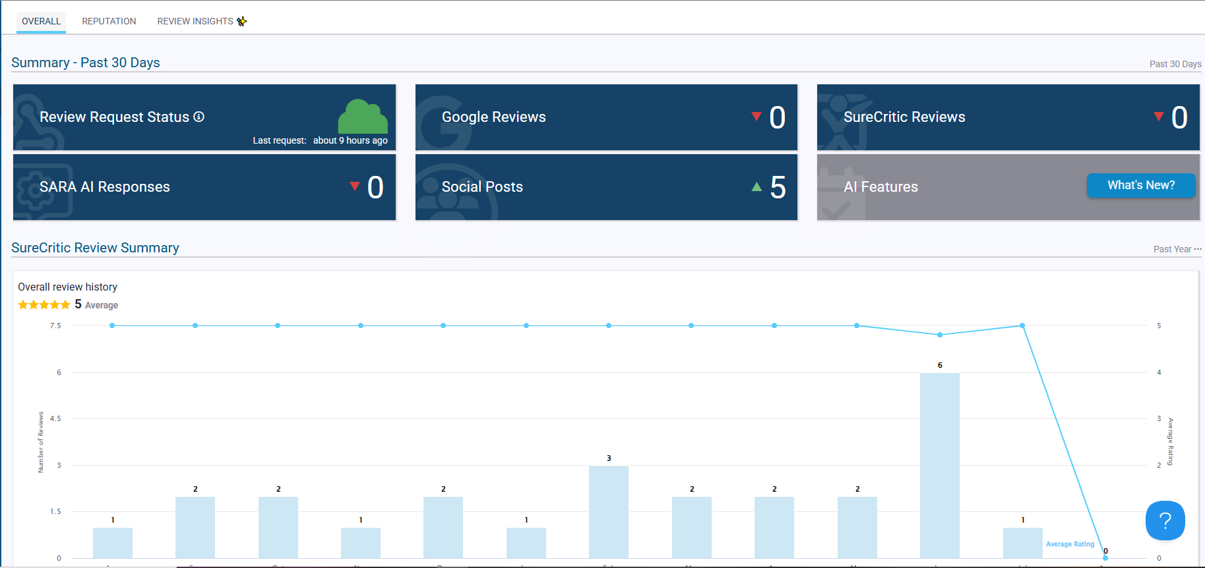Click the Average Rating line legend label
1205x568 pixels.
pyautogui.click(x=1069, y=544)
